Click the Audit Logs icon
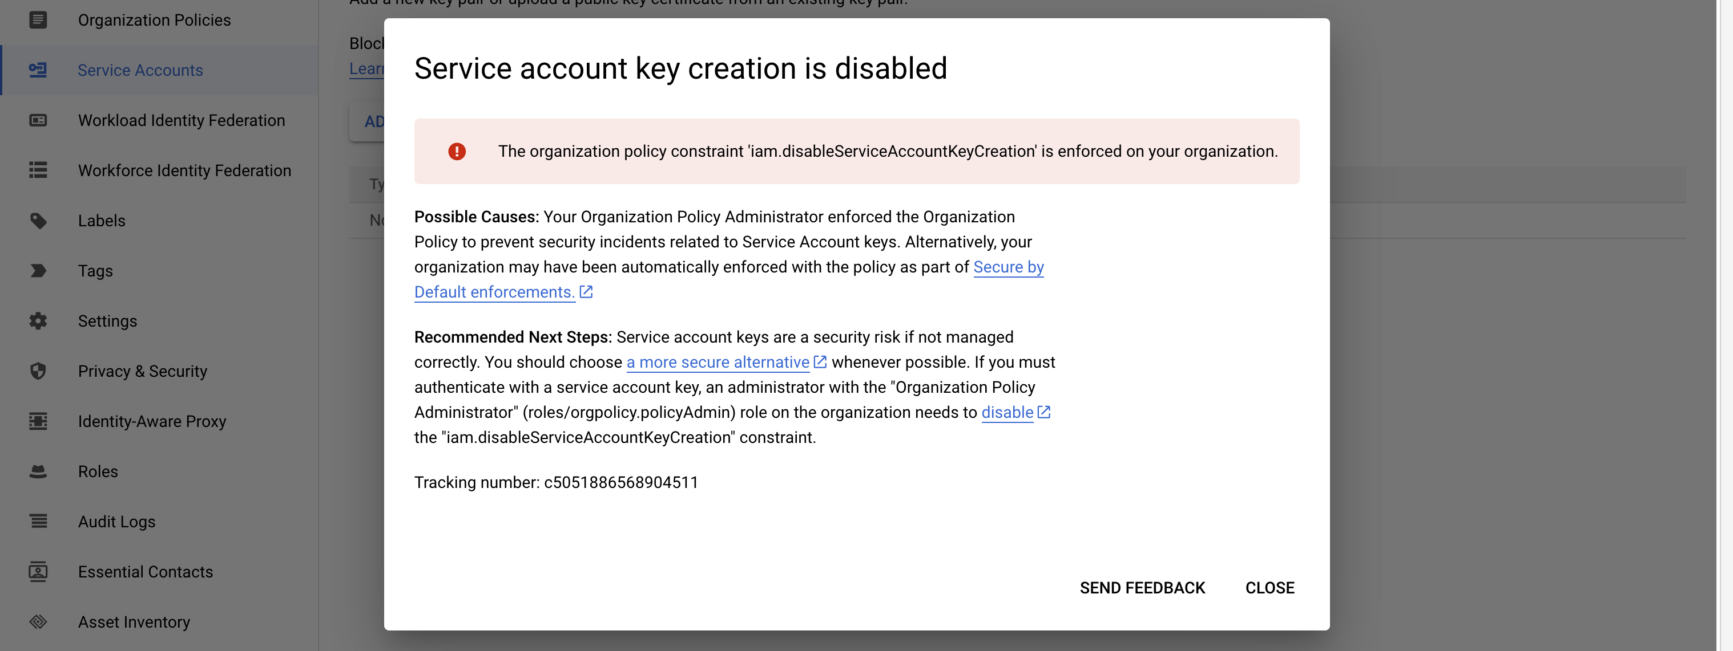 tap(38, 522)
